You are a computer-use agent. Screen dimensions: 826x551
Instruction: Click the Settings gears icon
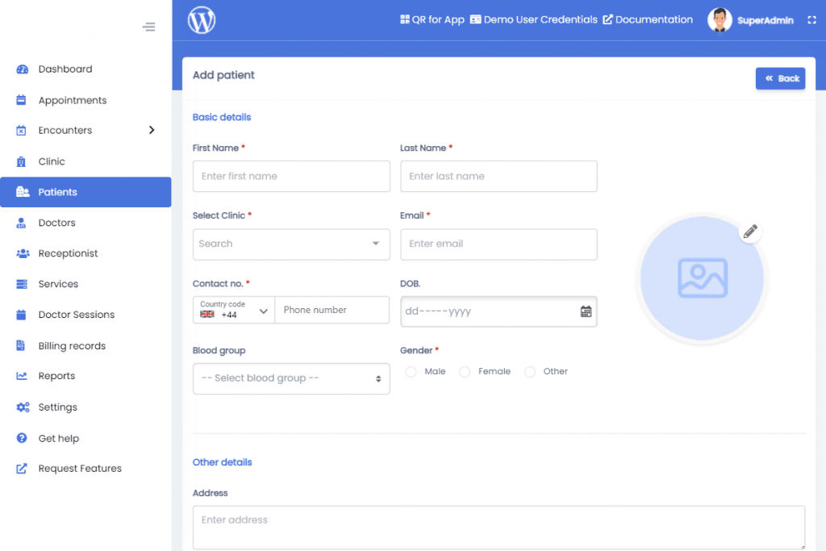click(x=23, y=407)
